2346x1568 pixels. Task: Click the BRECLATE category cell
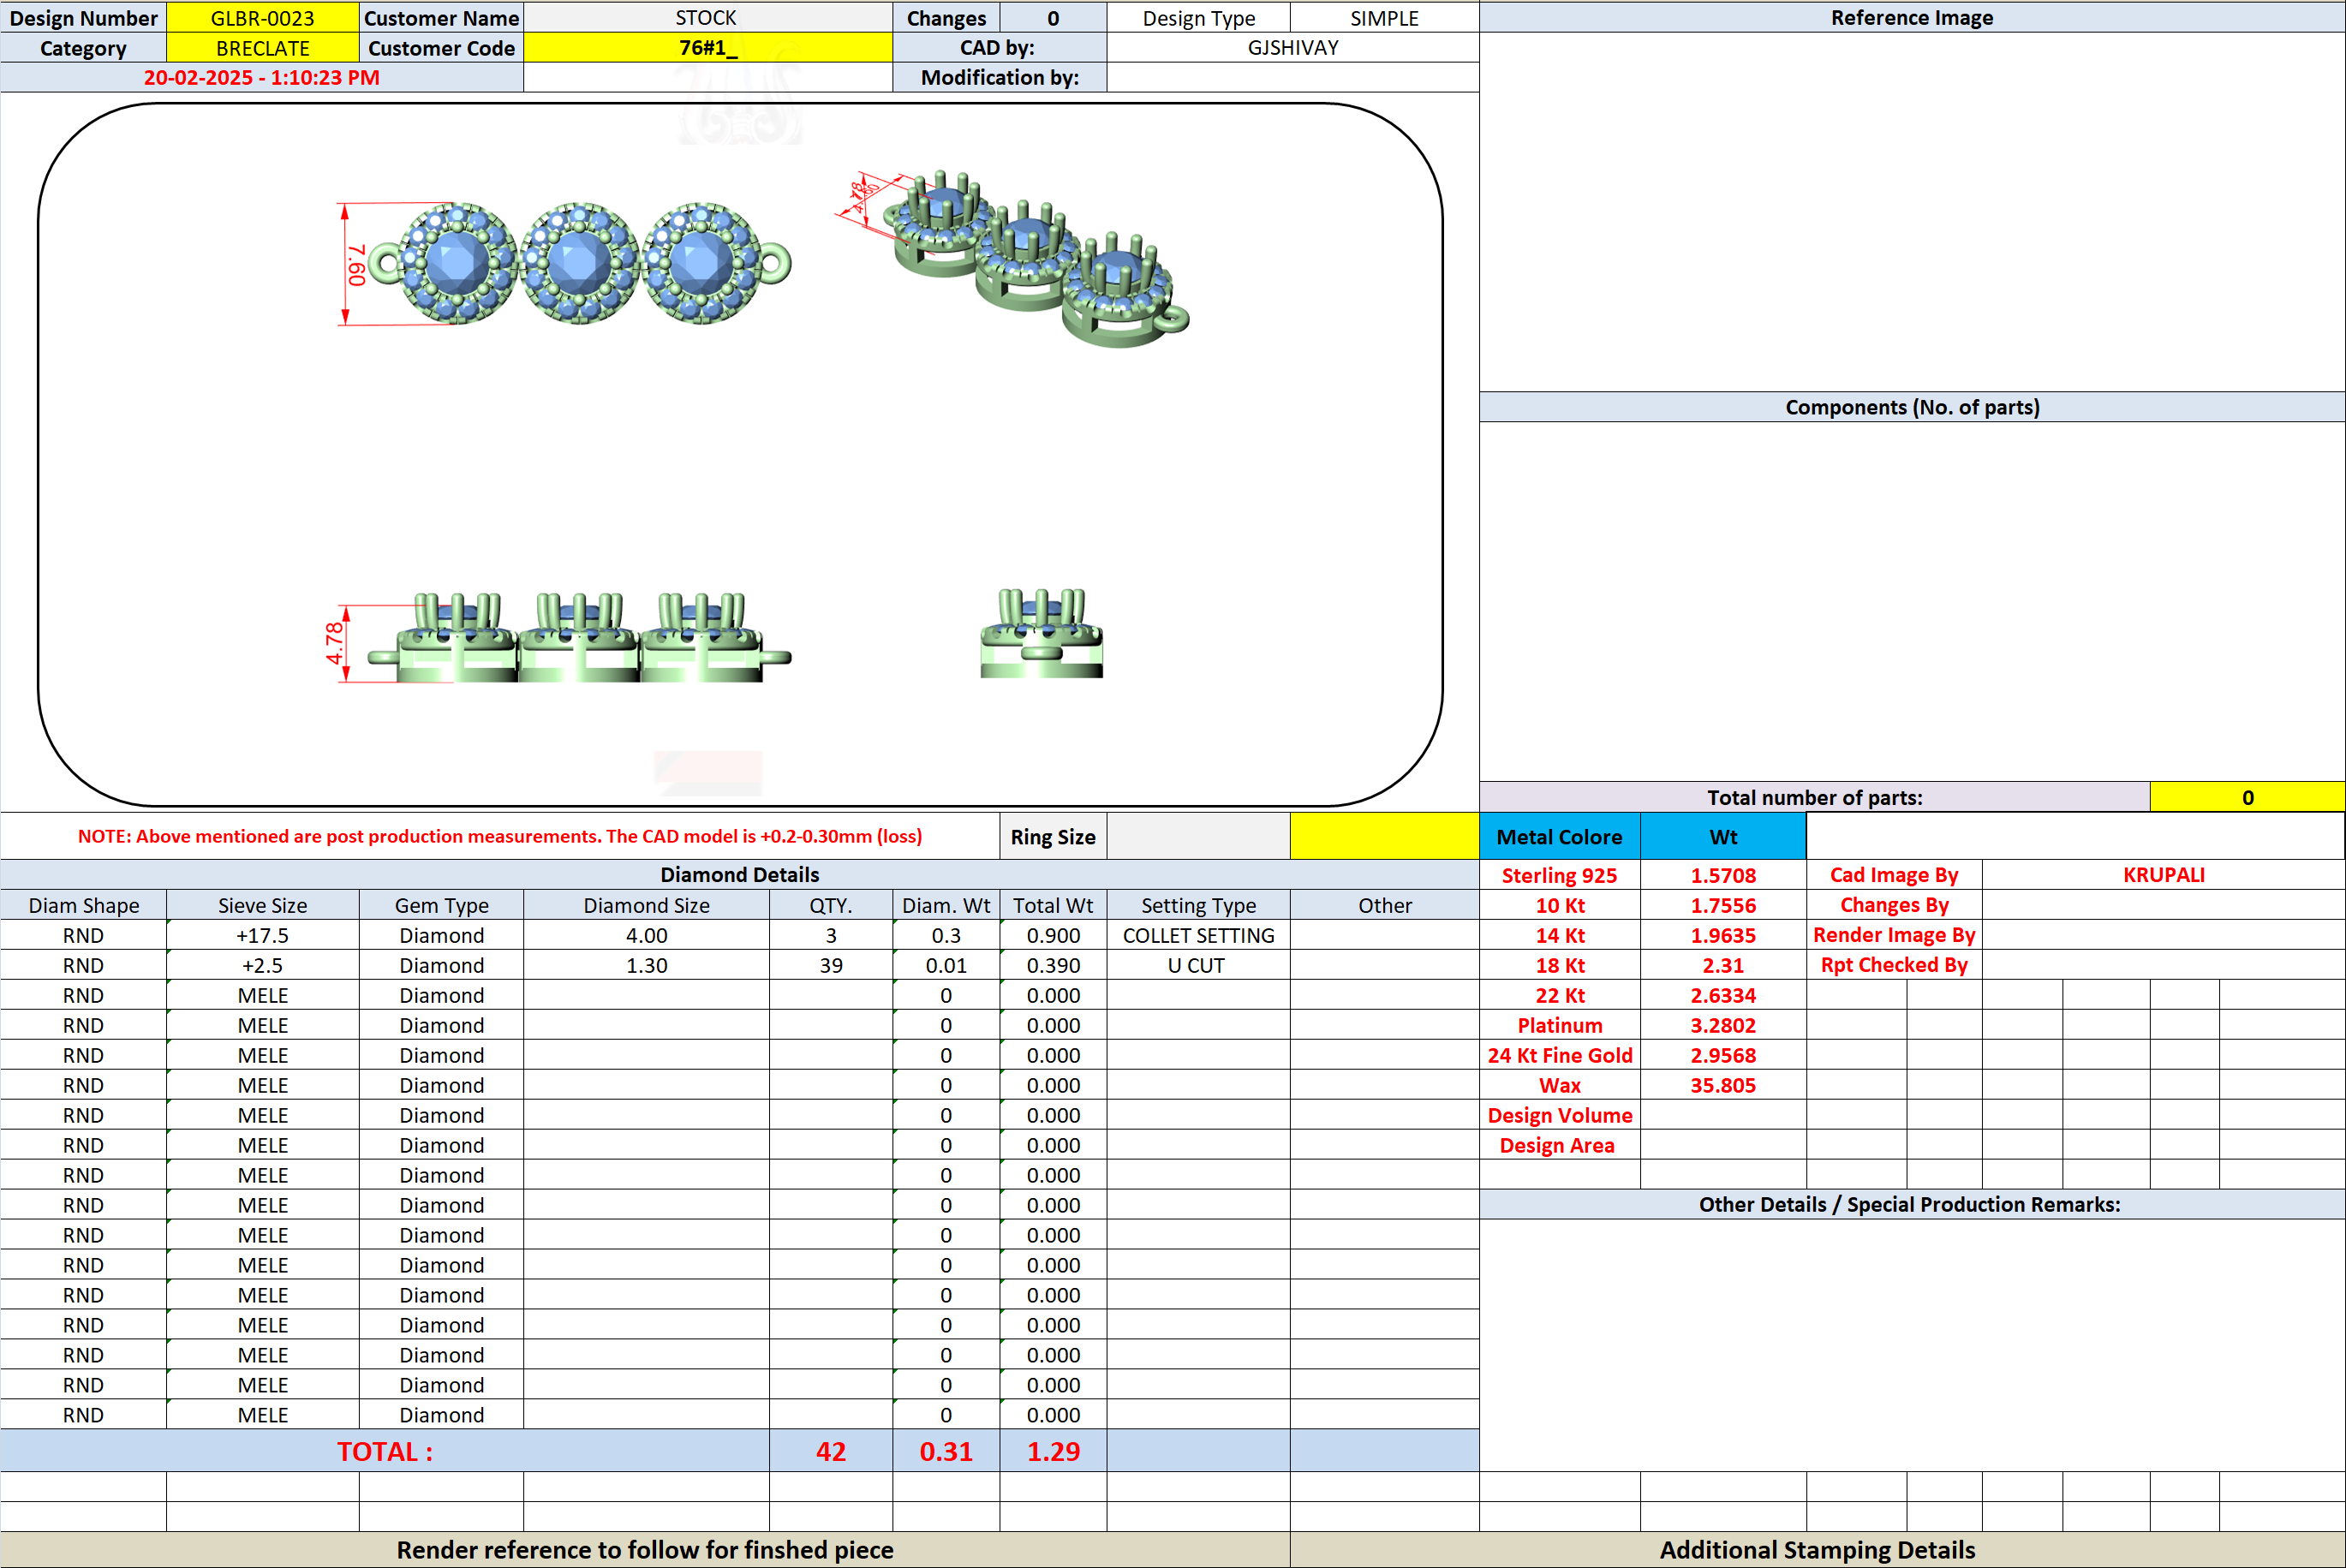262,48
